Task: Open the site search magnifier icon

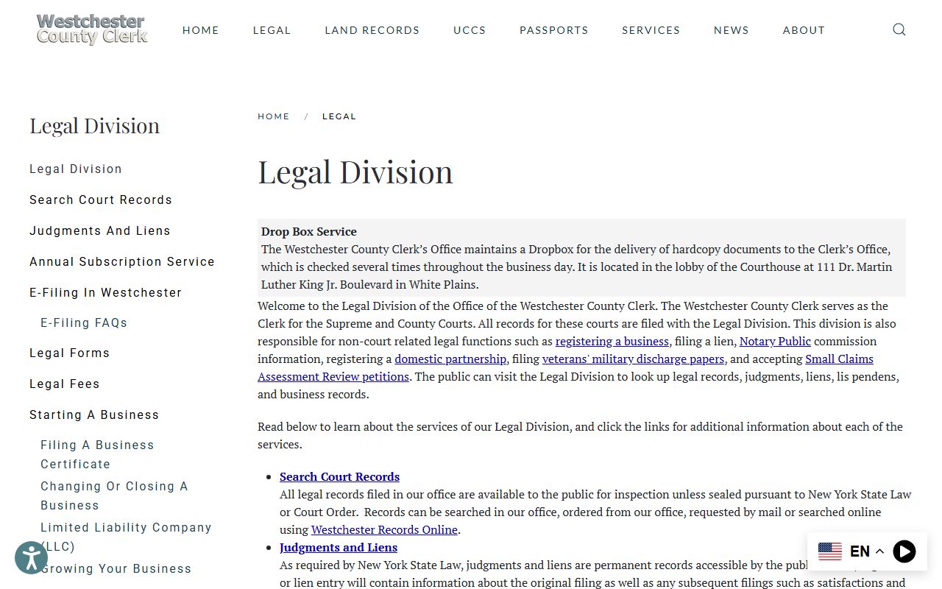Action: [x=899, y=29]
